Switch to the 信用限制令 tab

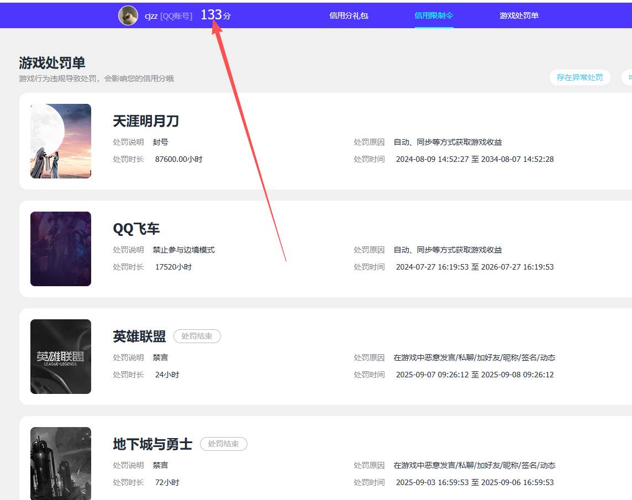pos(434,15)
